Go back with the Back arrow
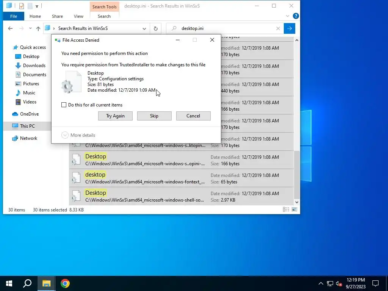388x291 pixels. 10,28
